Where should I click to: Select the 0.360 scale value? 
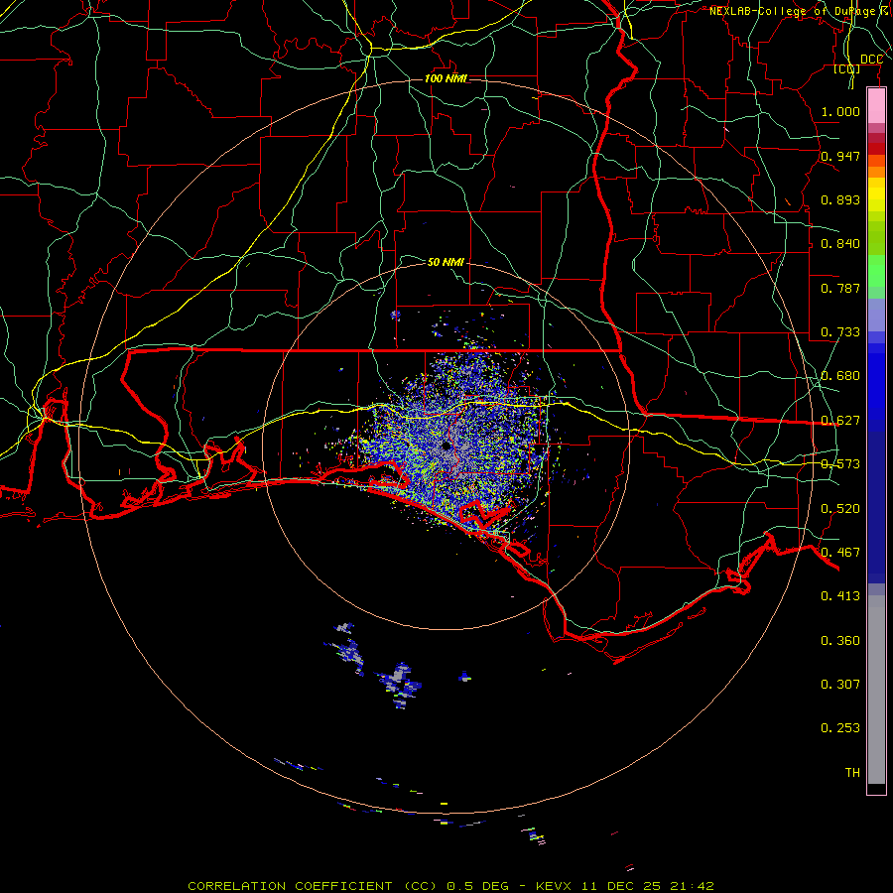click(840, 641)
